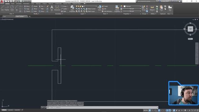Select the Circle tool
The width and height of the screenshot is (199, 112).
point(12,8)
